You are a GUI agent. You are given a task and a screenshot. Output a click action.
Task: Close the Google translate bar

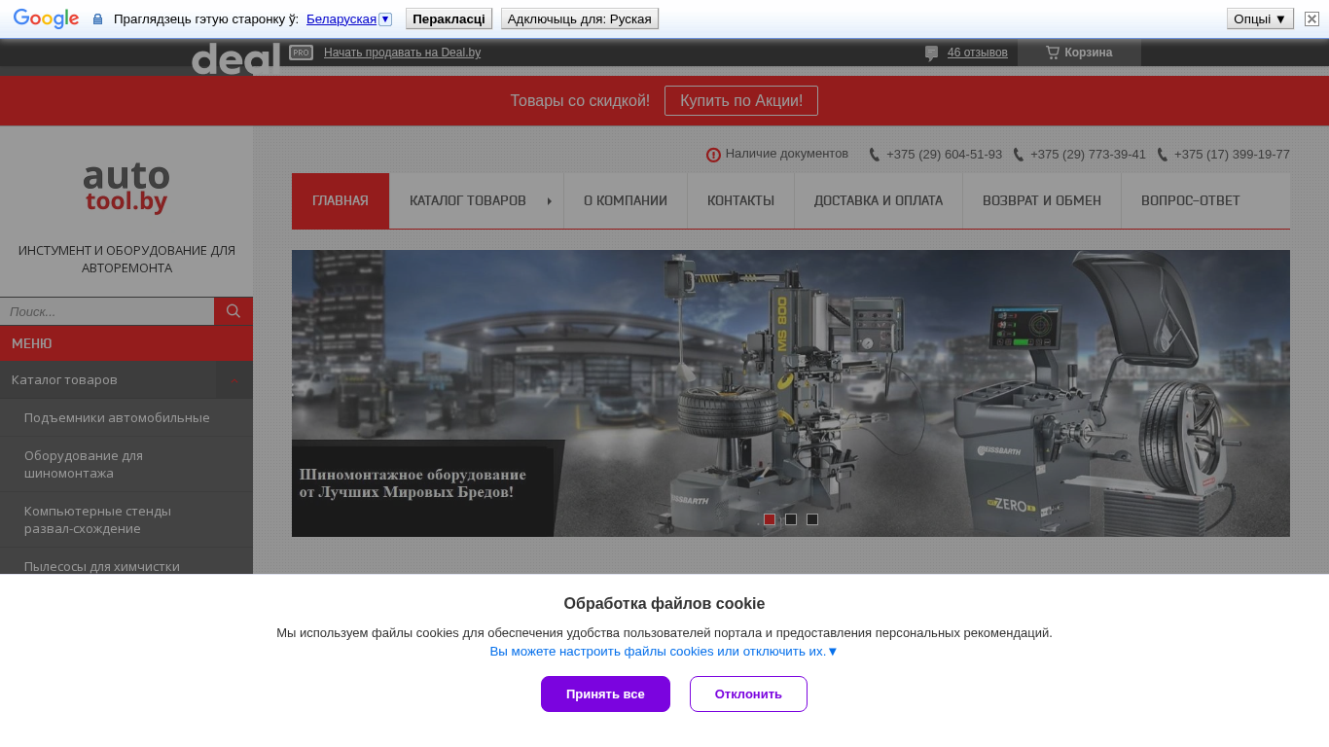(1311, 18)
